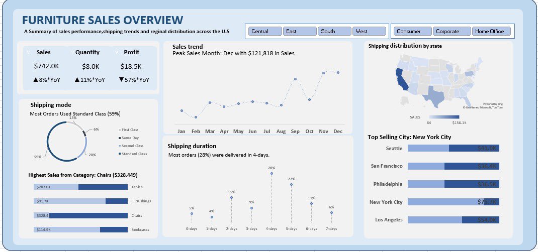Select the Philadelphia sales bar
Image resolution: width=538 pixels, height=252 pixels.
pyautogui.click(x=453, y=184)
